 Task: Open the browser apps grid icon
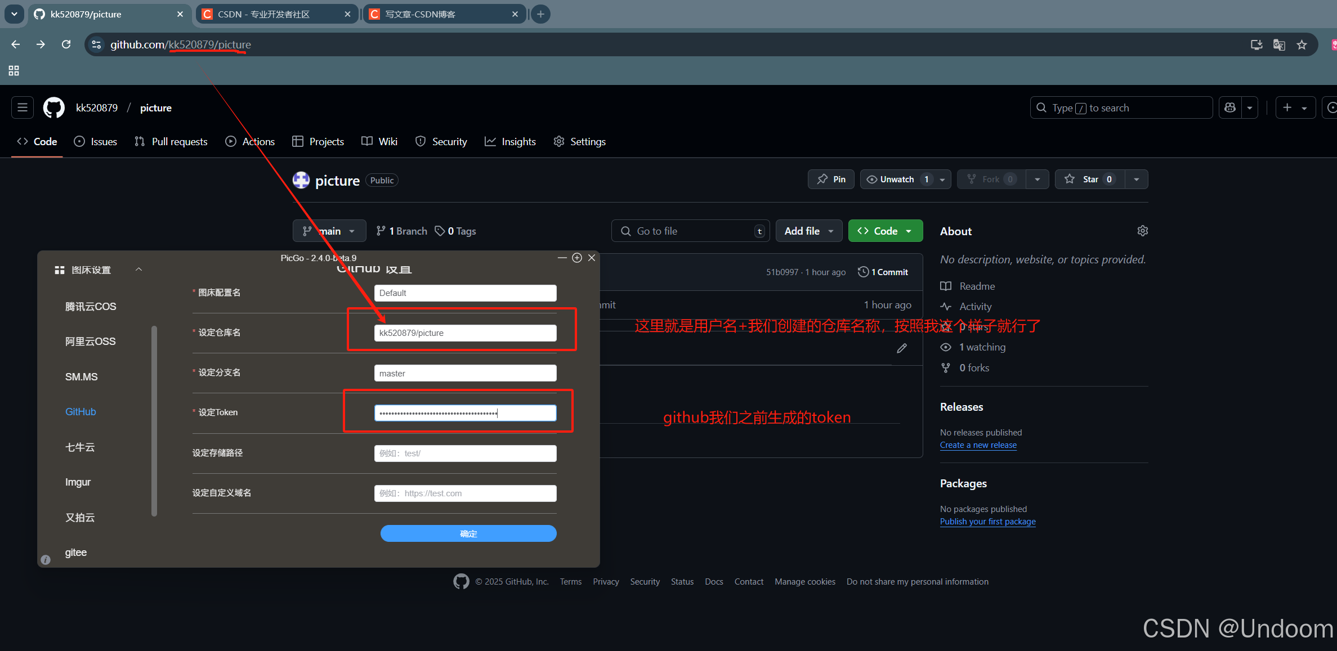tap(14, 70)
